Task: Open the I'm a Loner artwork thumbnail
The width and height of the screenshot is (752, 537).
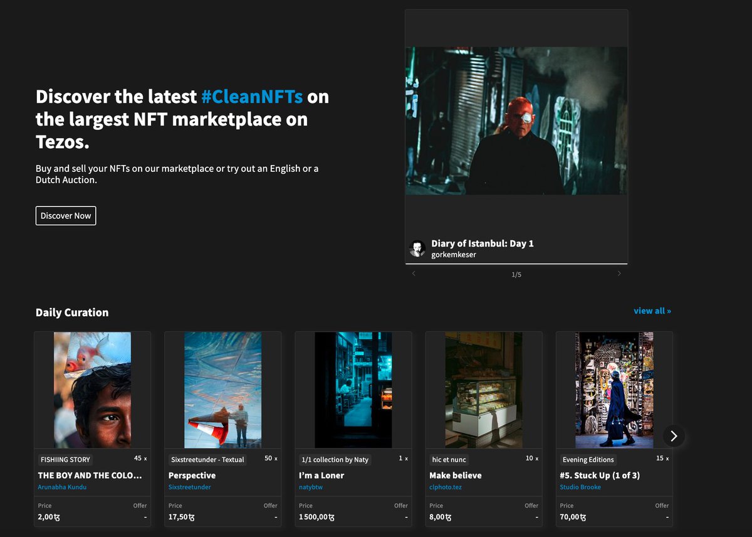Action: 353,390
